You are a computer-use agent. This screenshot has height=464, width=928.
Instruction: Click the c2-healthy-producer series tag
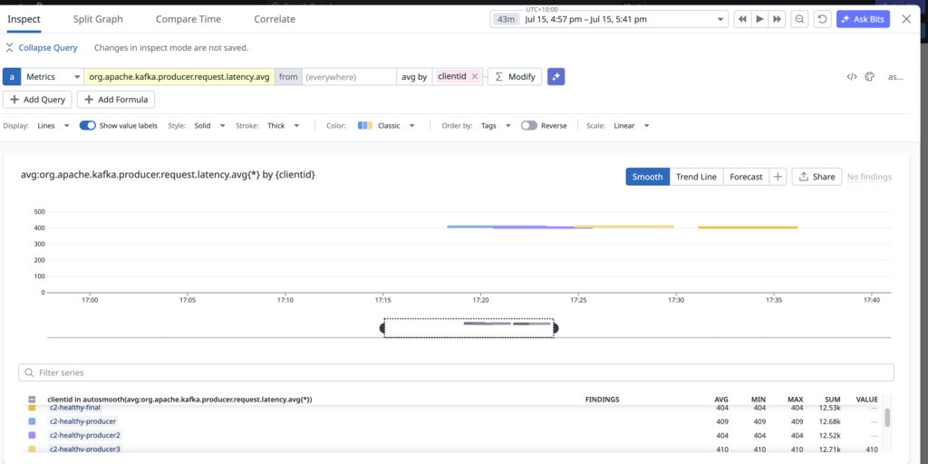tap(82, 421)
